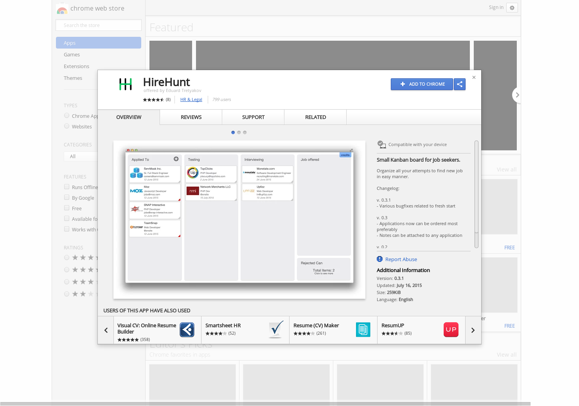Image resolution: width=579 pixels, height=406 pixels.
Task: Select the Visual CV: Online Resume Builder icon
Action: (187, 330)
